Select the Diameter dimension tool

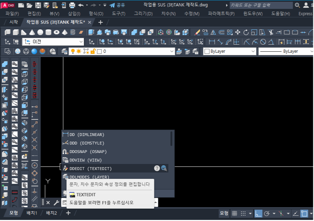263,42
